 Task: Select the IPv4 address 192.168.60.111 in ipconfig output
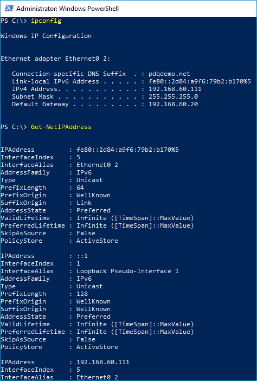click(175, 89)
